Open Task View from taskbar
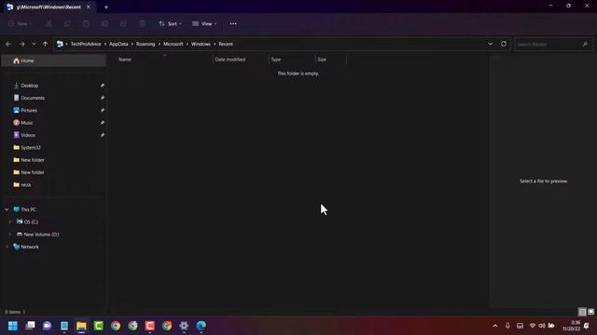Image resolution: width=597 pixels, height=335 pixels. click(30, 326)
